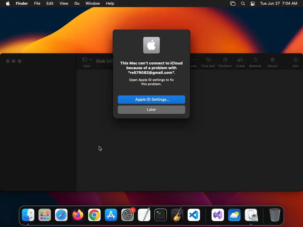
Task: Click the re579082@gmail.com text in dialog
Action: click(151, 73)
